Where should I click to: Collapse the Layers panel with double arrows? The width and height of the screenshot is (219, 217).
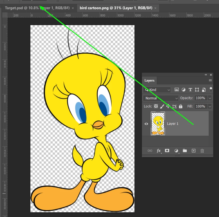pos(206,75)
